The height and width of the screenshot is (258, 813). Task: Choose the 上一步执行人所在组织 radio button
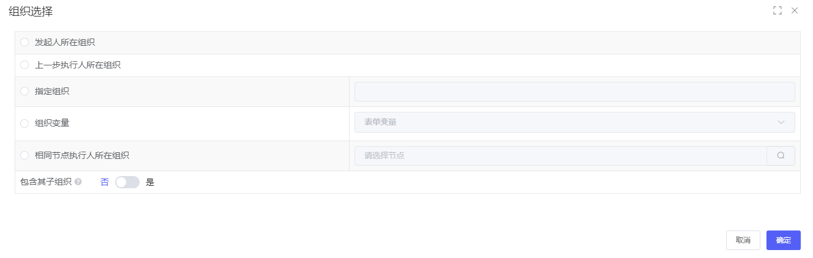click(x=24, y=65)
